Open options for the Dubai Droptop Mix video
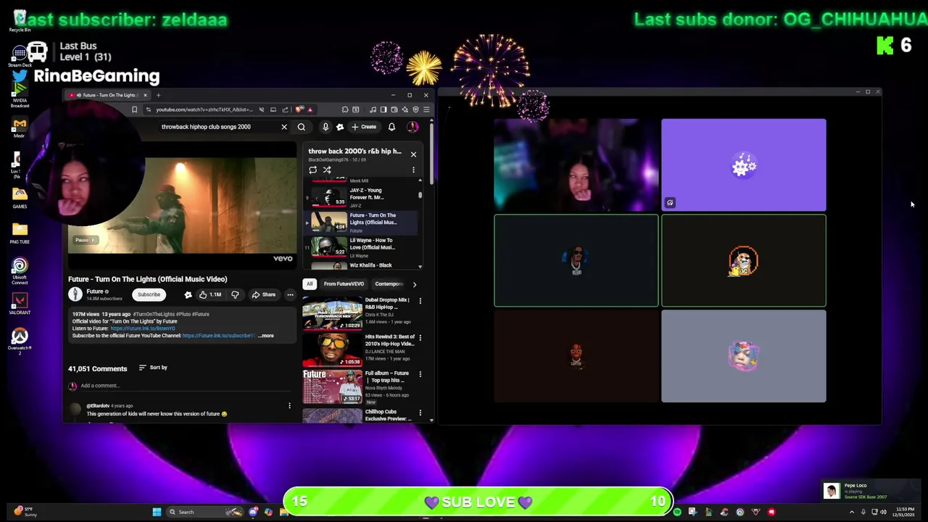This screenshot has height=522, width=928. [x=420, y=300]
